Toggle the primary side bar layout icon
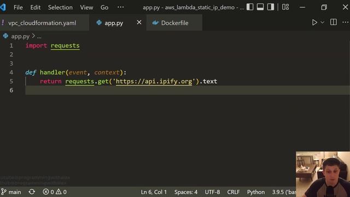The width and height of the screenshot is (350, 197). [x=250, y=7]
